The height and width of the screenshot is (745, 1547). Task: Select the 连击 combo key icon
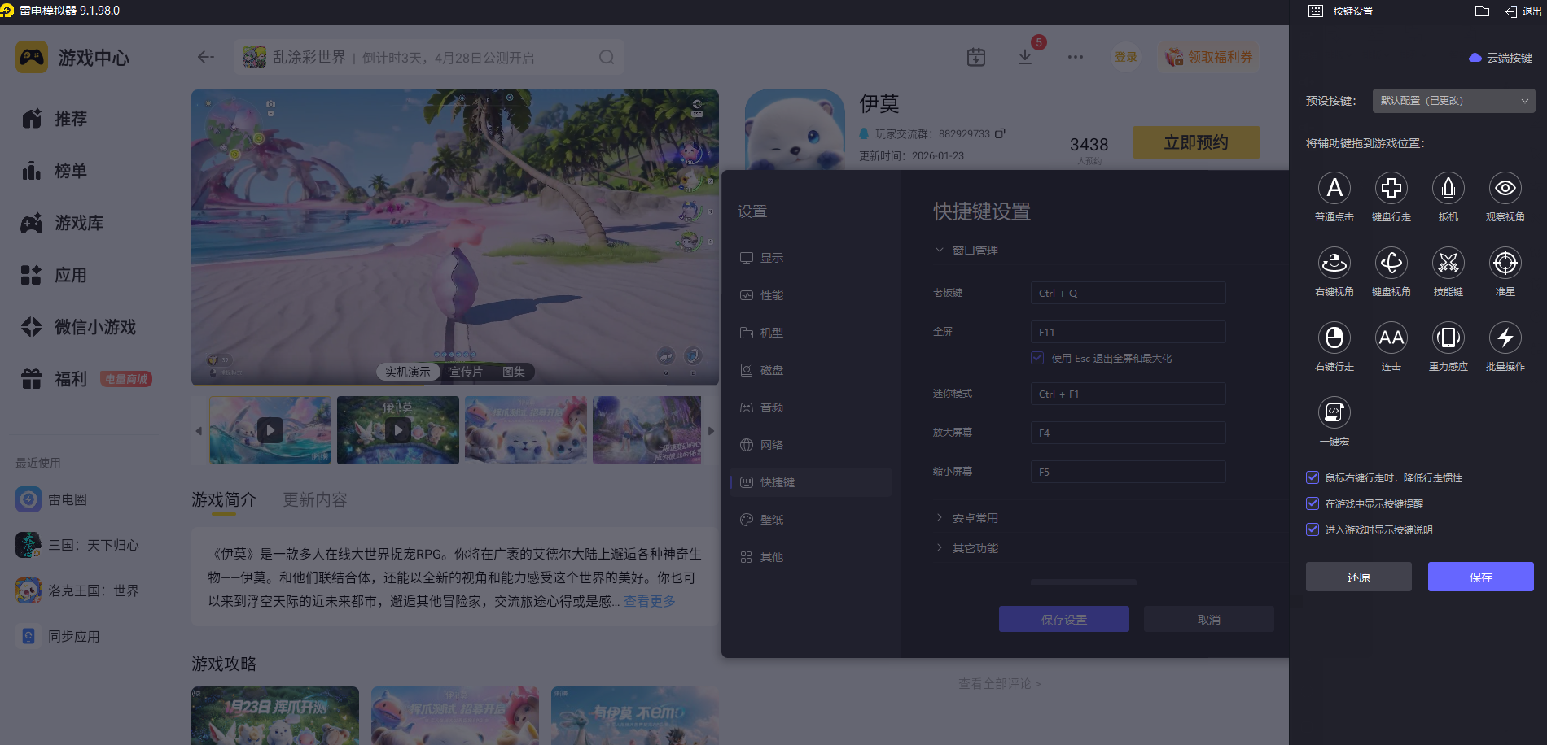click(x=1391, y=338)
